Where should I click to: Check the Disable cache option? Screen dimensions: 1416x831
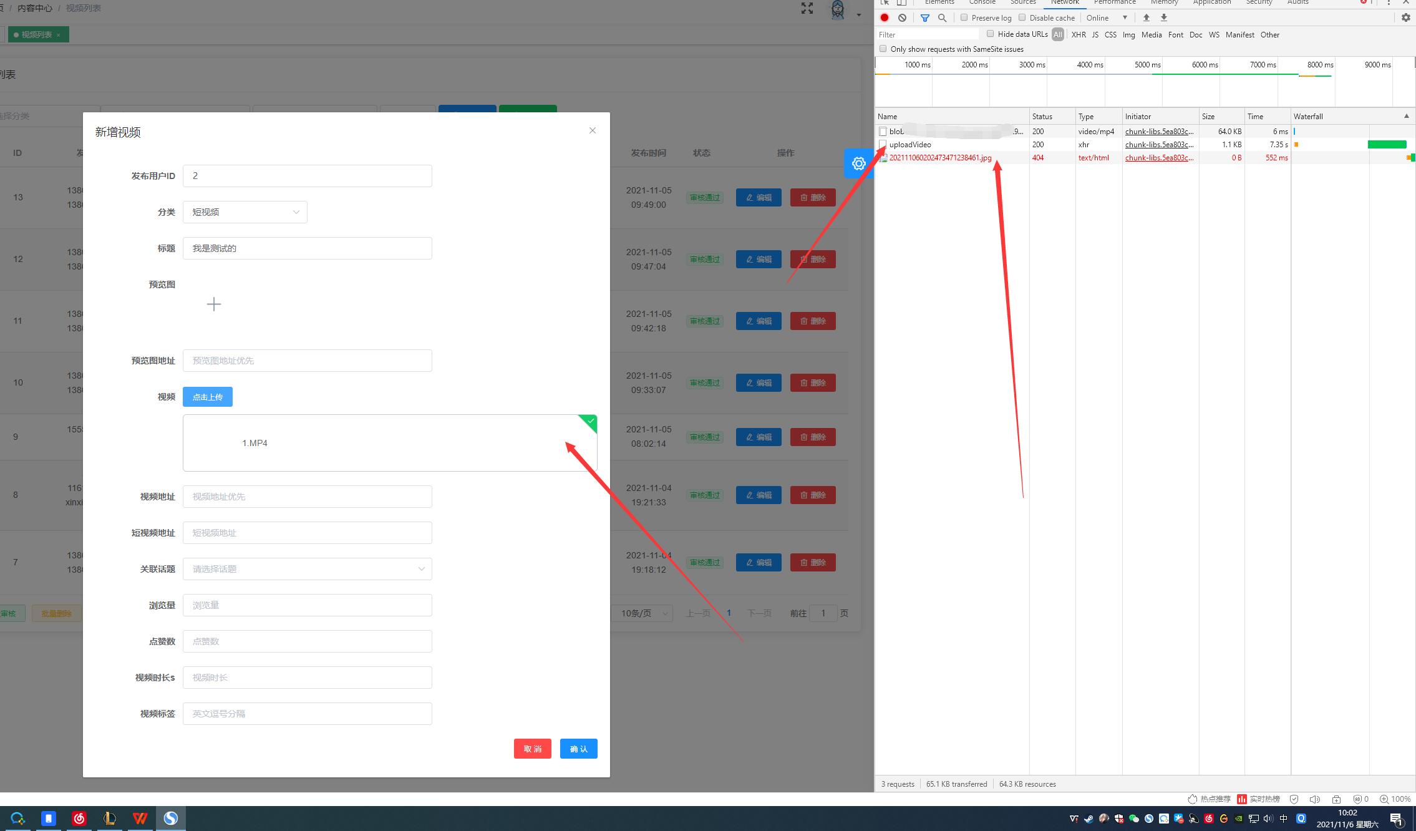1022,17
